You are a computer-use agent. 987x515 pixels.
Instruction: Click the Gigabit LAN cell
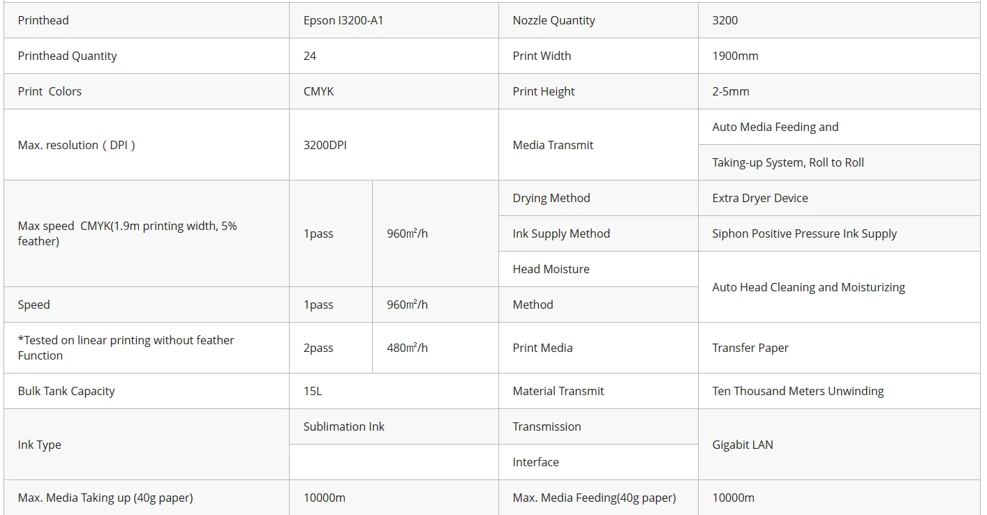pos(839,445)
